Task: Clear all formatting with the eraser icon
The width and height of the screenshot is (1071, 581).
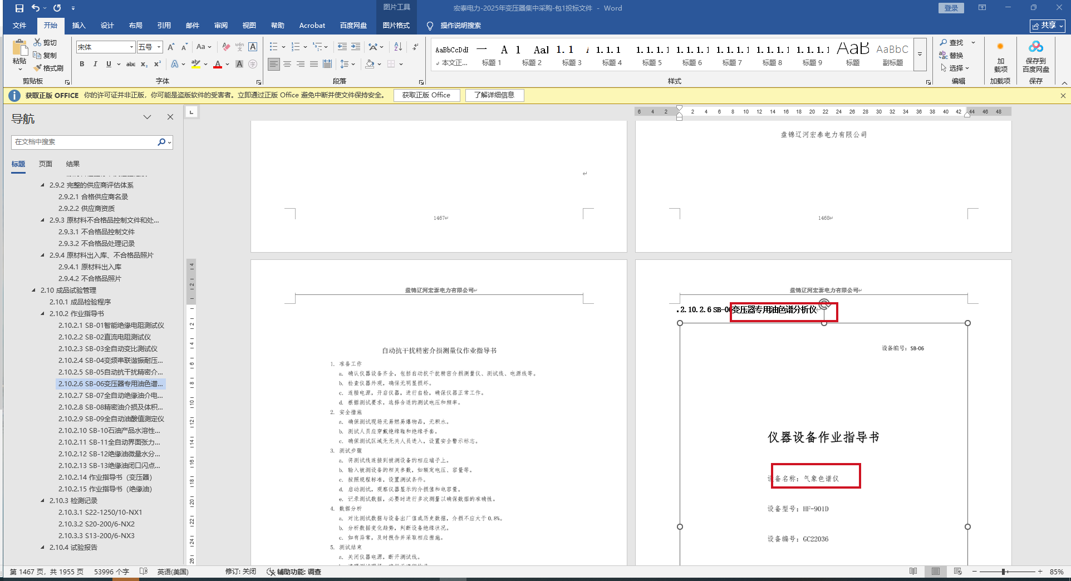Action: (226, 47)
